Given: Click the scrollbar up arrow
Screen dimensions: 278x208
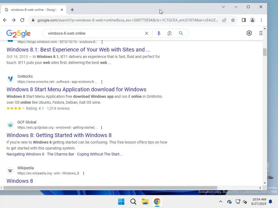Looking at the screenshot, I should pyautogui.click(x=265, y=28).
